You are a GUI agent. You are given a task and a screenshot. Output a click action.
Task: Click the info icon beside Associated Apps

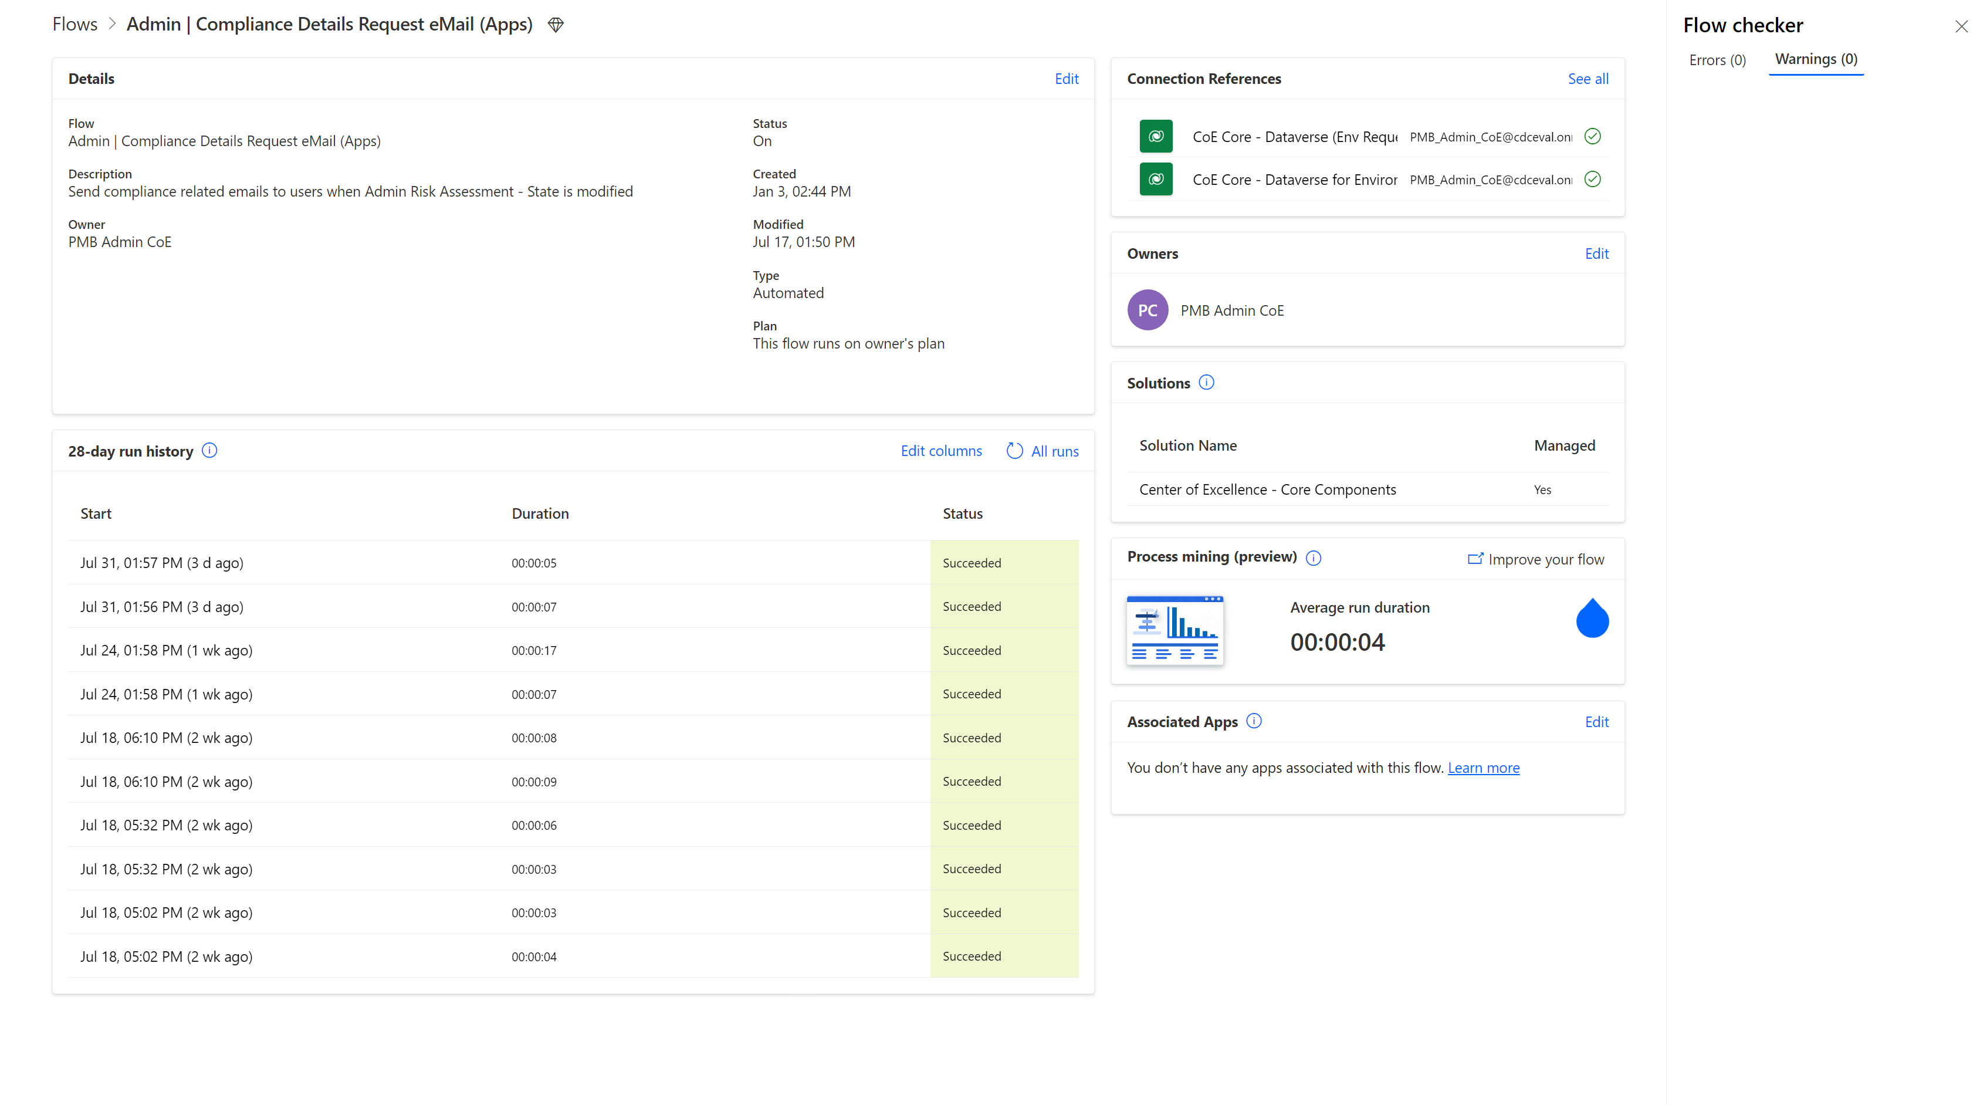(x=1253, y=721)
